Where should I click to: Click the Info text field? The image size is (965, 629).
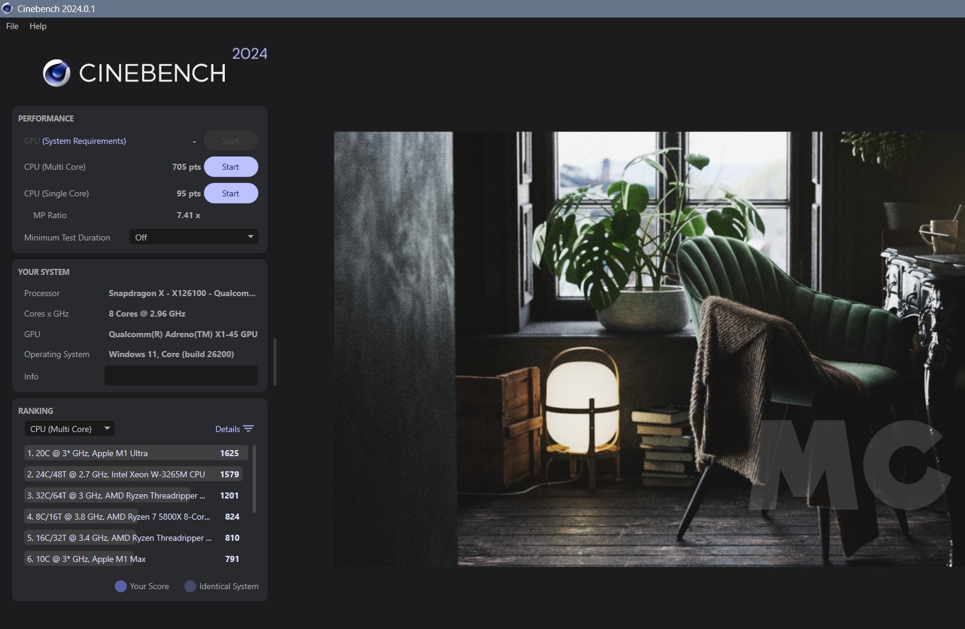(x=181, y=376)
